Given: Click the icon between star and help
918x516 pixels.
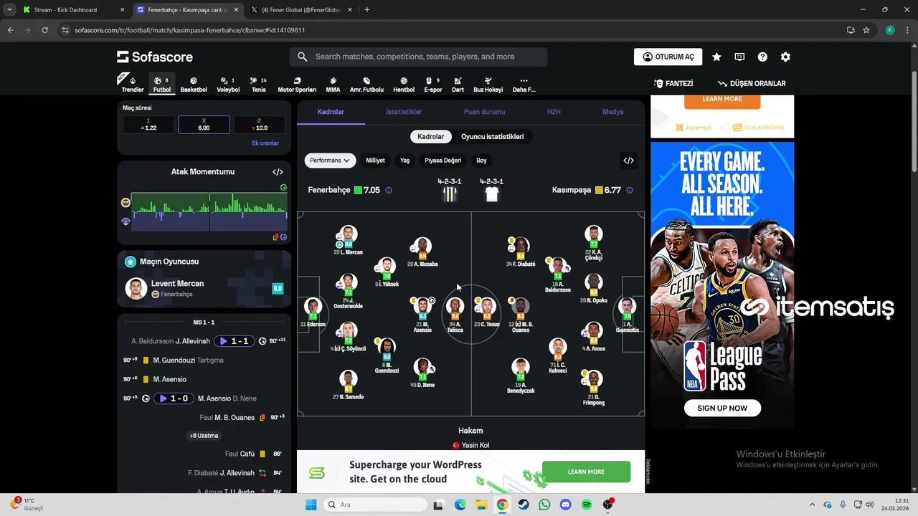Looking at the screenshot, I should (739, 57).
